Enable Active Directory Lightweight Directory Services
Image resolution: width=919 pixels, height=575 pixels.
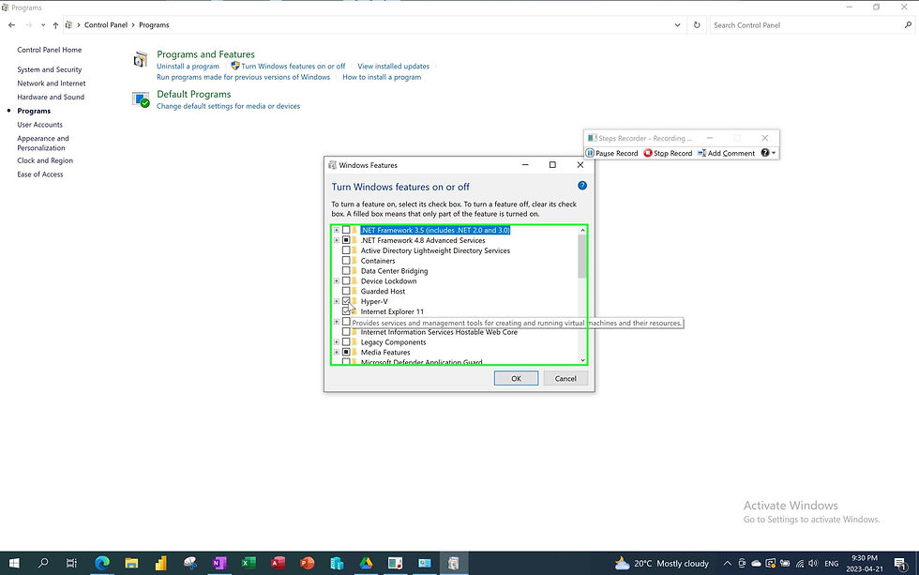tap(346, 250)
